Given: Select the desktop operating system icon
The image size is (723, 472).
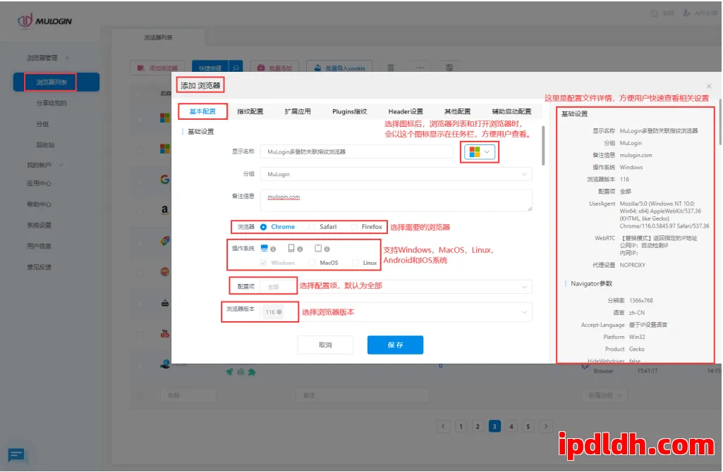Looking at the screenshot, I should point(265,248).
